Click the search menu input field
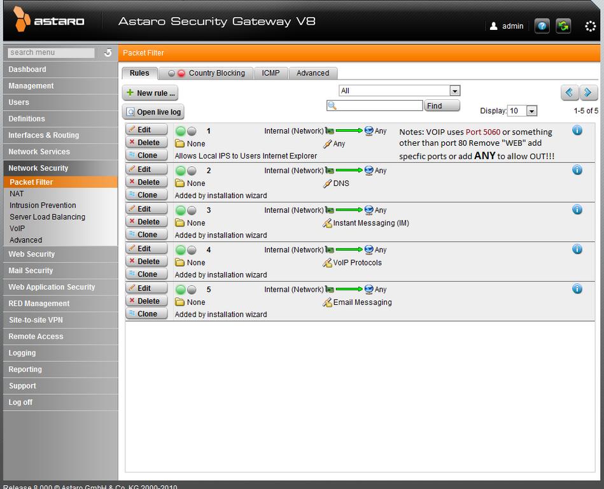 51,52
